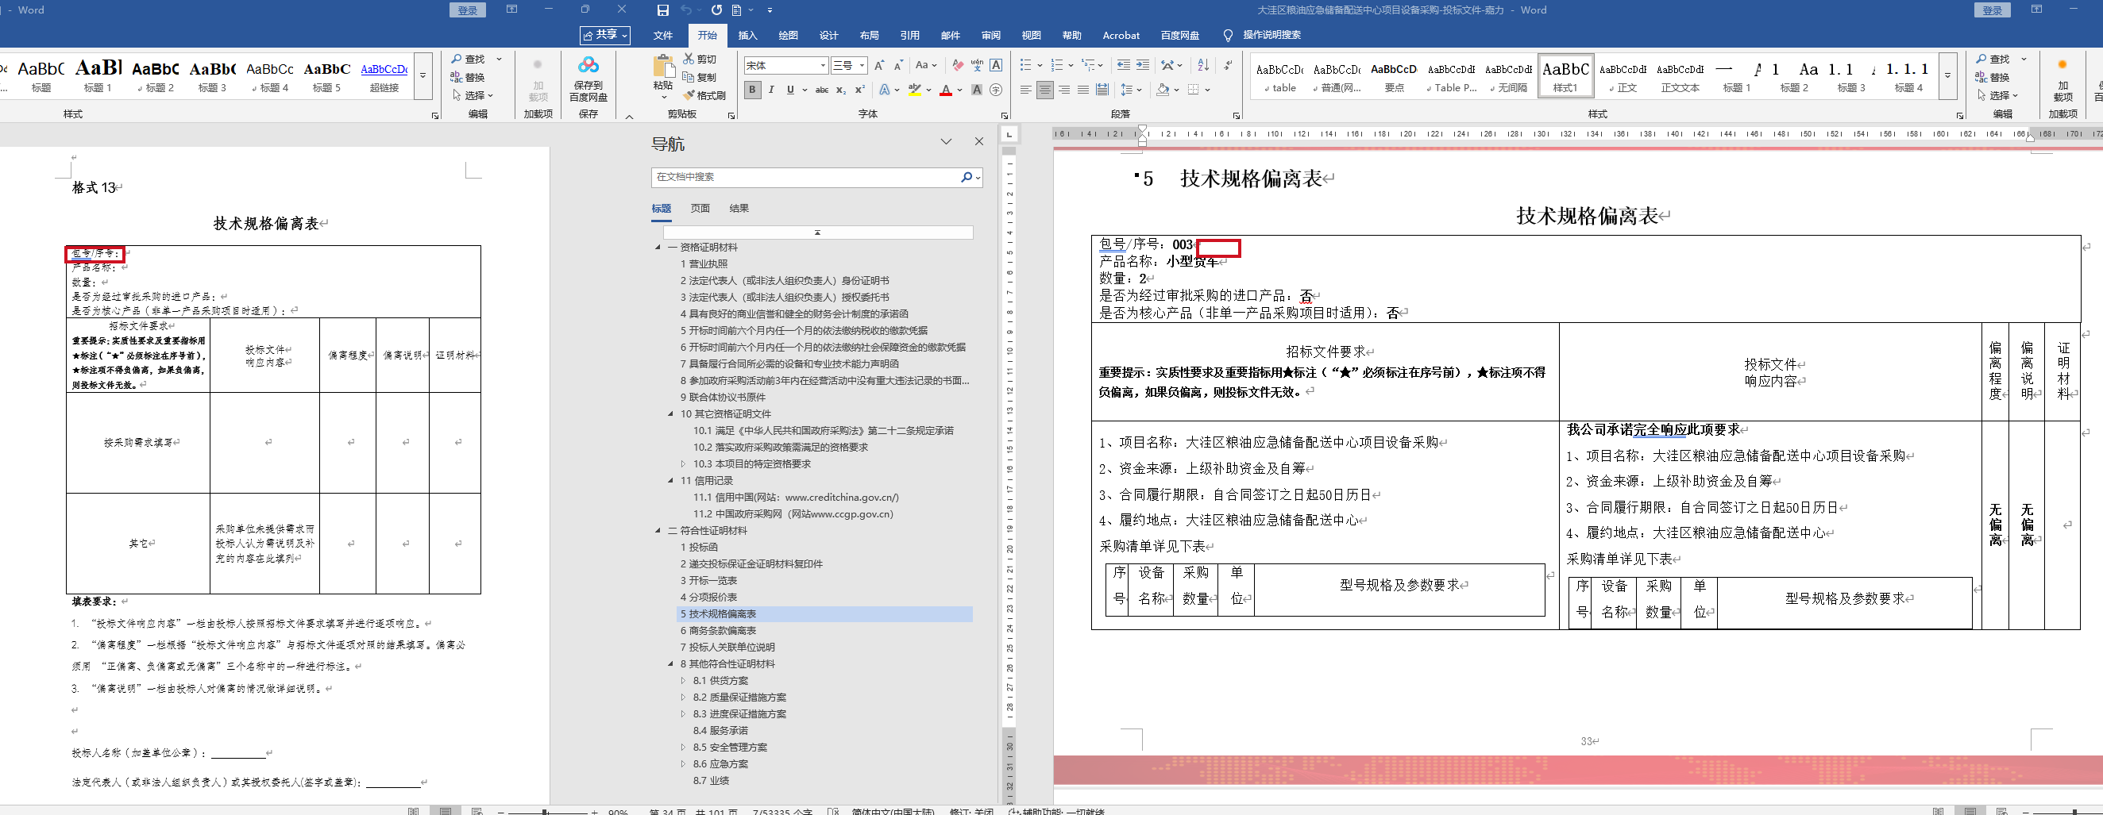This screenshot has width=2103, height=815.
Task: Toggle Italic formatting button
Action: click(771, 90)
